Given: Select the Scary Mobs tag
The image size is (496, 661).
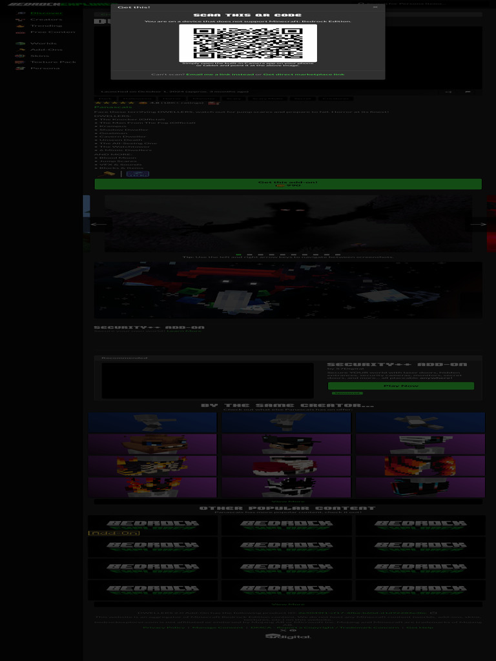Looking at the screenshot, I should click(267, 99).
